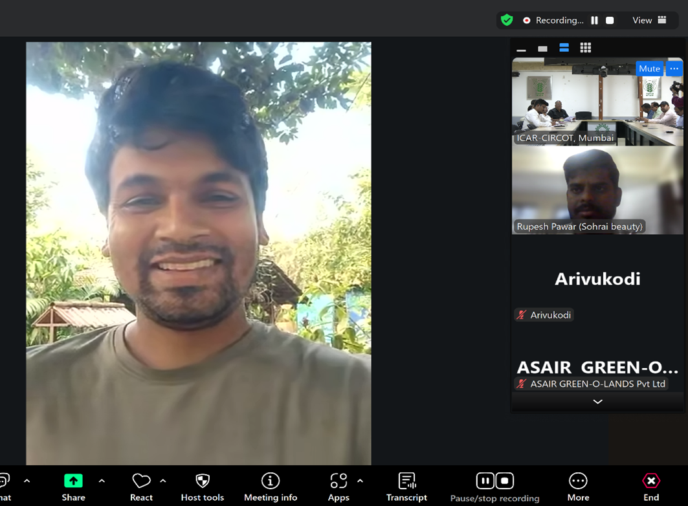This screenshot has height=506, width=688.
Task: Stop recording in the bottom toolbar
Action: tap(505, 481)
